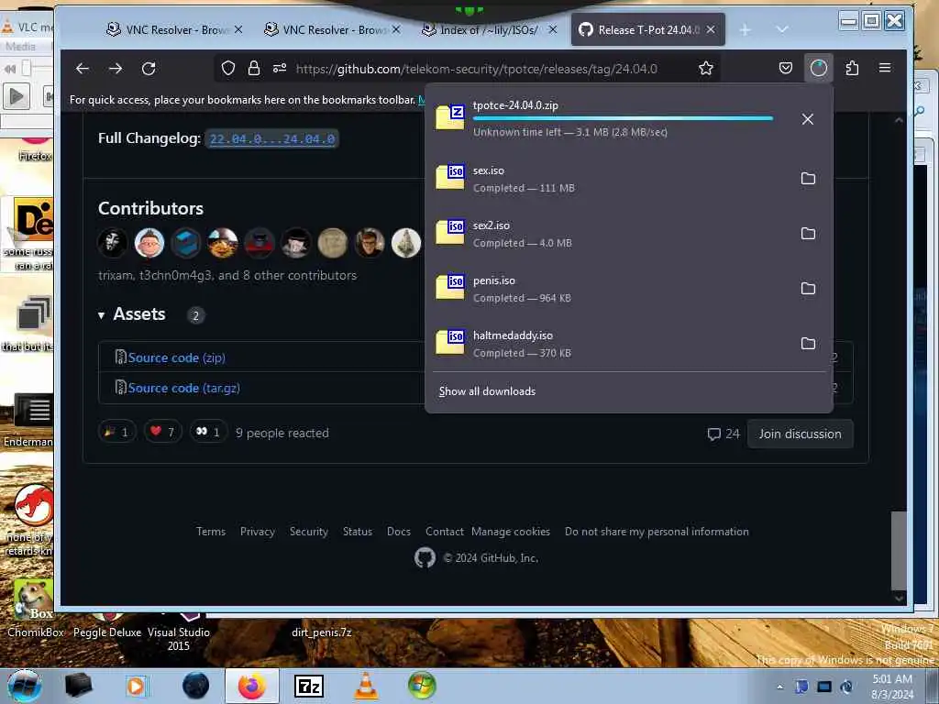The width and height of the screenshot is (939, 704).
Task: Open 7-Zip from the taskbar
Action: (x=309, y=687)
